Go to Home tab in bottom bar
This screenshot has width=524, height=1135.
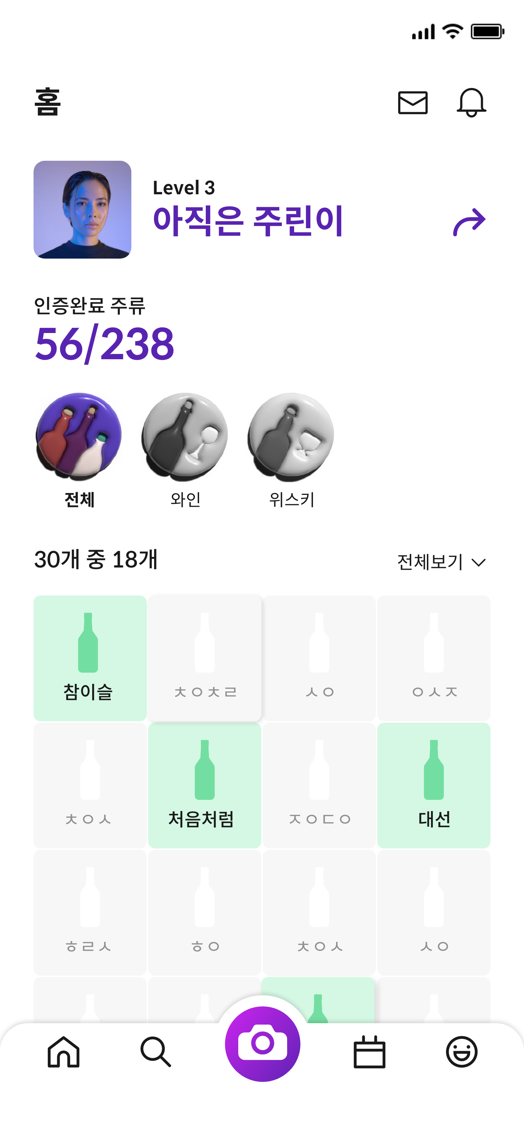tap(64, 1052)
